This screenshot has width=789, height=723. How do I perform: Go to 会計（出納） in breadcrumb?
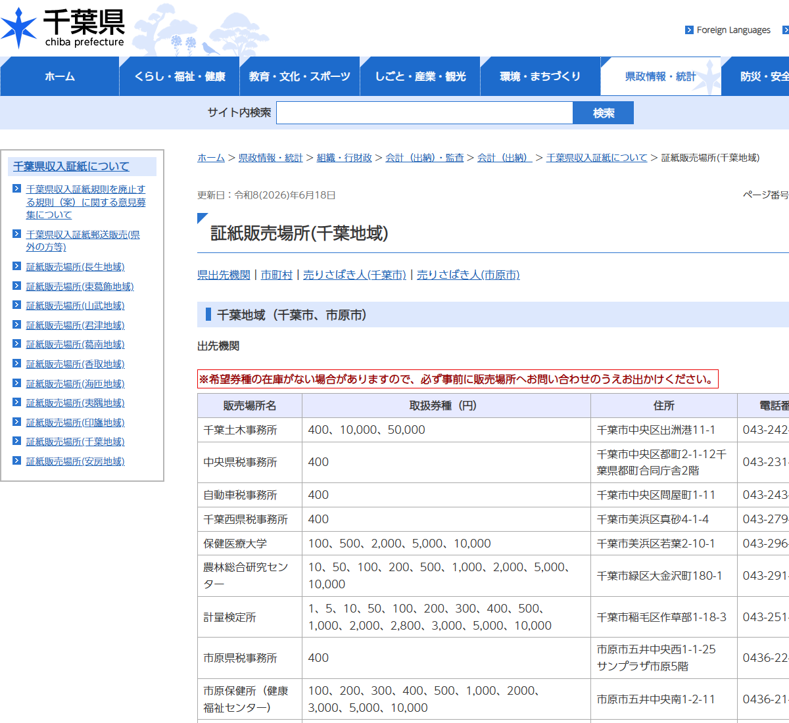505,158
